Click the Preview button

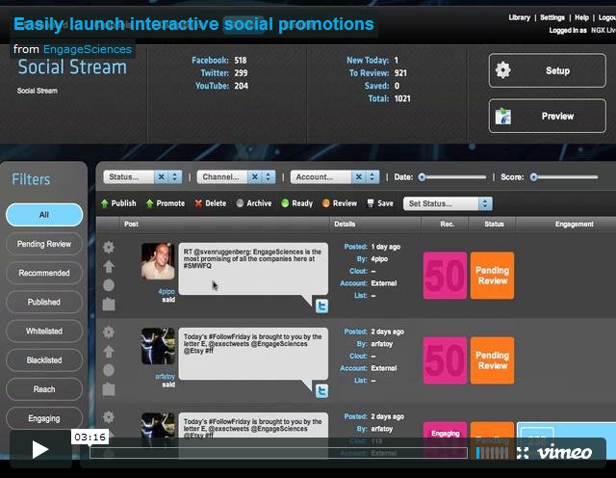pos(548,116)
